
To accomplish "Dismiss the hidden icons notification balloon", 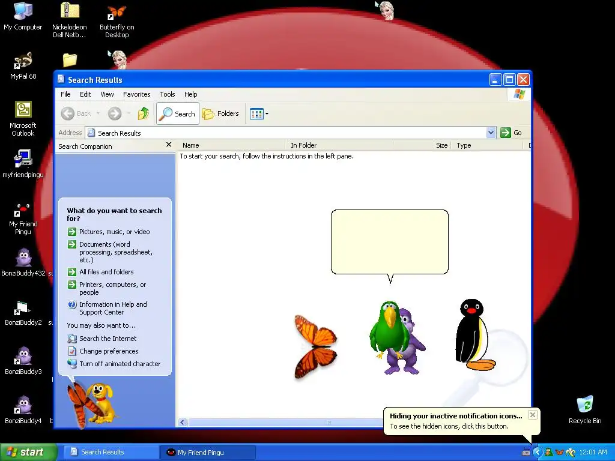I will 532,415.
